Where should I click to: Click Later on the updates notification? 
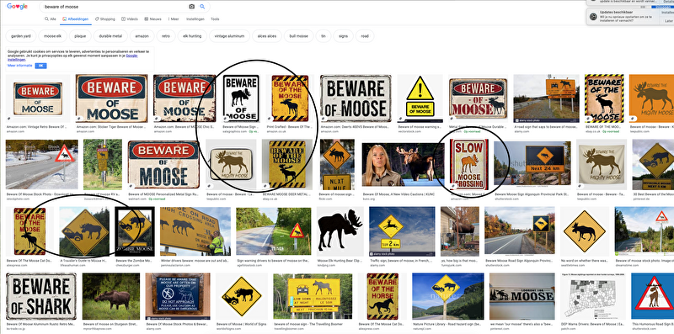(x=669, y=20)
